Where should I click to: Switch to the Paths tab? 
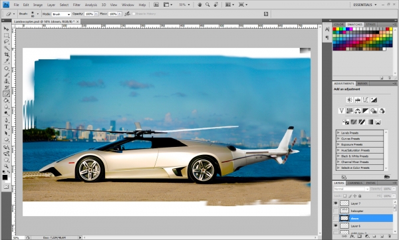coord(370,183)
